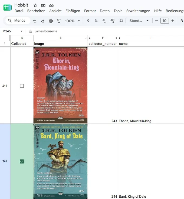This screenshot has width=184, height=199.
Task: Check the Collected box for Thorin, Mountain-king
Action: (x=22, y=86)
